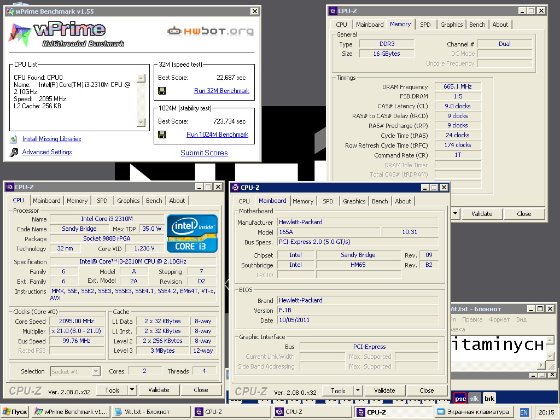Switch to the Vit.txt Блокнот taskbar button
Image resolution: width=560 pixels, height=420 pixels.
coord(151,412)
